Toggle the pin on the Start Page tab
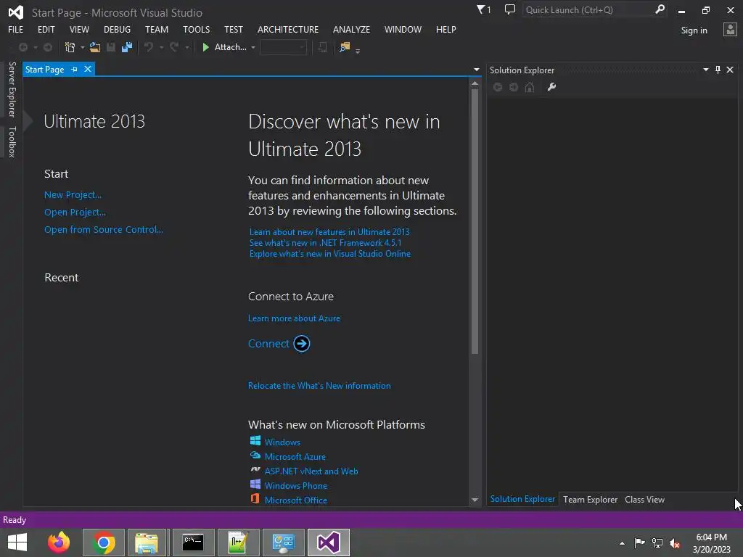 click(x=75, y=69)
